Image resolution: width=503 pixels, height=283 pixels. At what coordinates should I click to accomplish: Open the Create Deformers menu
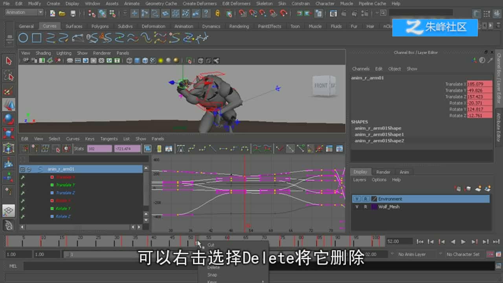[200, 4]
